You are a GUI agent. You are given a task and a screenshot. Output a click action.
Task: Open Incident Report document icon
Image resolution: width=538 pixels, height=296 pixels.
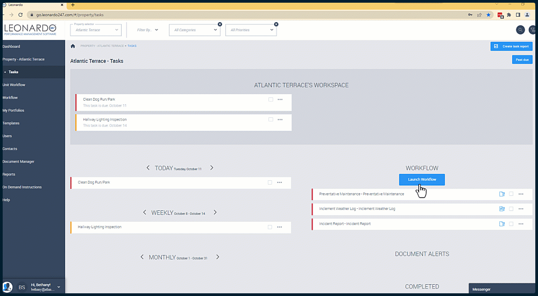pos(501,224)
